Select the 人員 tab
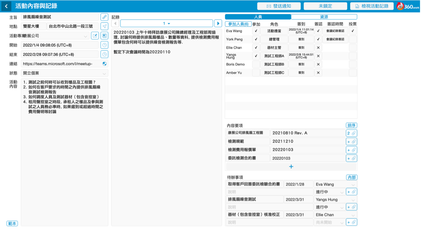421x231 pixels. pyautogui.click(x=258, y=17)
